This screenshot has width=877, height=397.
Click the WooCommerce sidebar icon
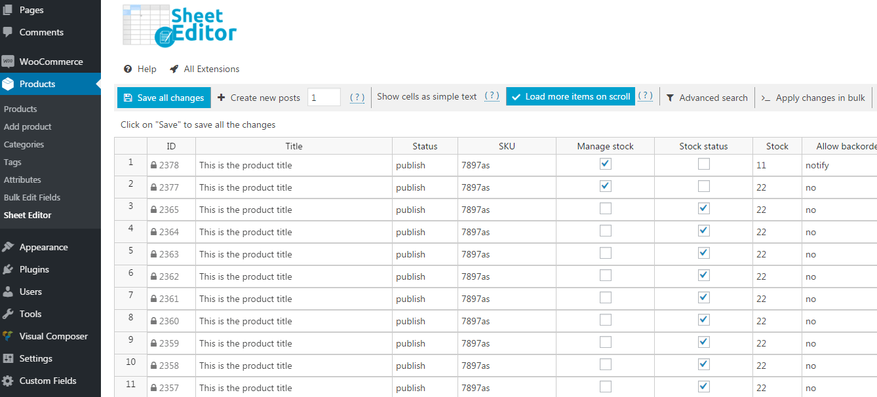pos(8,62)
